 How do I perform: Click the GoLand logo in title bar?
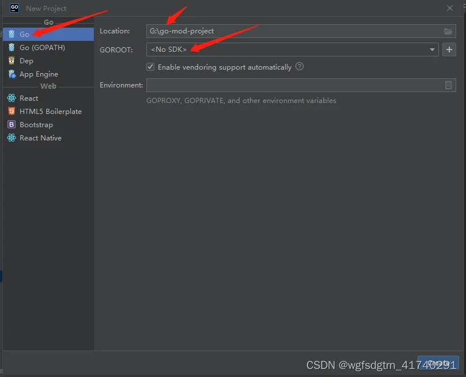[14, 8]
